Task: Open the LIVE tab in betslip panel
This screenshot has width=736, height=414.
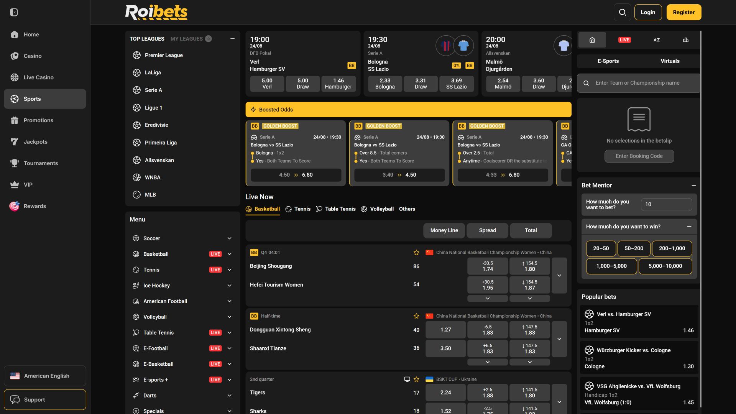Action: coord(624,40)
